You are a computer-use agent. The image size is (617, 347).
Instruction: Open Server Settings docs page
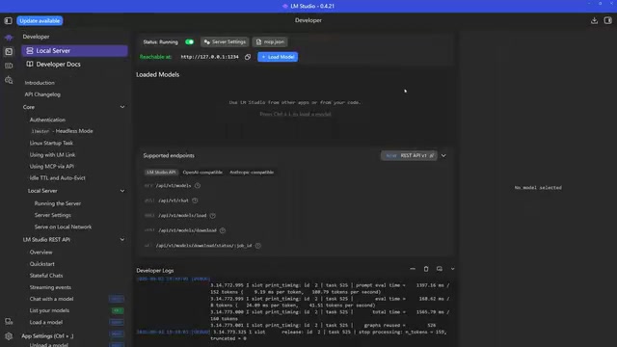[53, 215]
